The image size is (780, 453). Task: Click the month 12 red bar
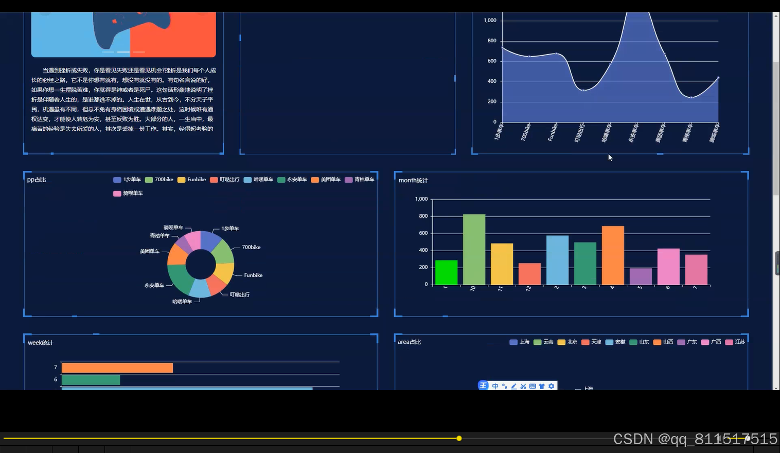(529, 274)
